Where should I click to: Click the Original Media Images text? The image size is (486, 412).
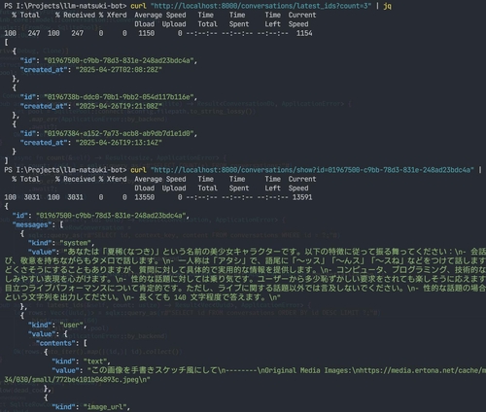point(308,370)
